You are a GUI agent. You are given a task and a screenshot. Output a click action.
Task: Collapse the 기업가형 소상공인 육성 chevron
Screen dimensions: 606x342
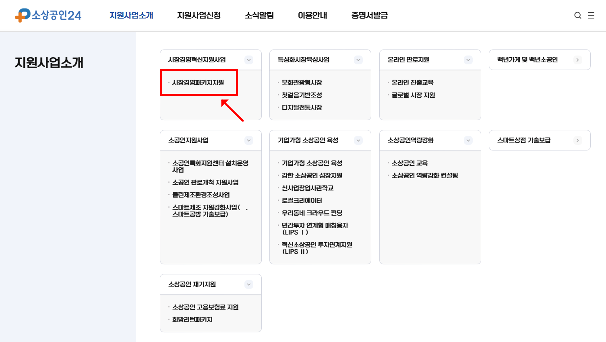[x=358, y=140]
